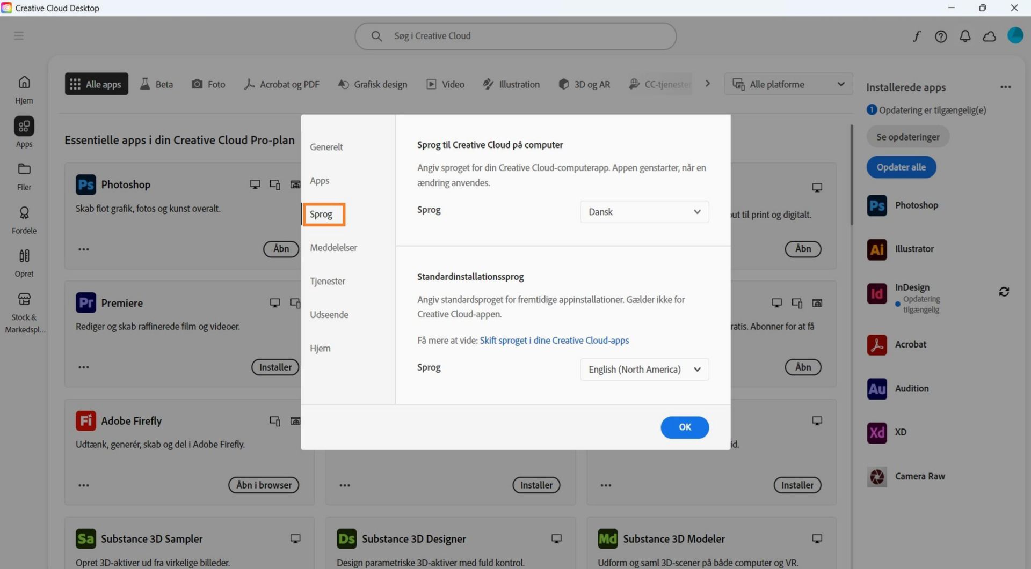Switch to the Foto tab
Screen dimensions: 1031x569
[x=209, y=84]
